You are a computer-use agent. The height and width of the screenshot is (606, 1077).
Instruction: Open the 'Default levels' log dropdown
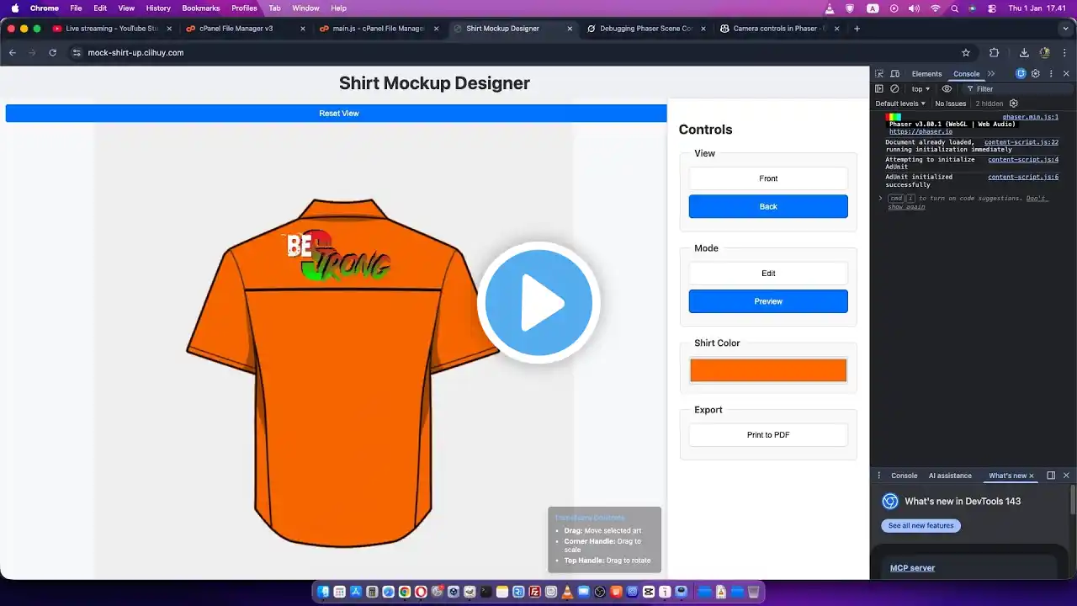coord(900,104)
